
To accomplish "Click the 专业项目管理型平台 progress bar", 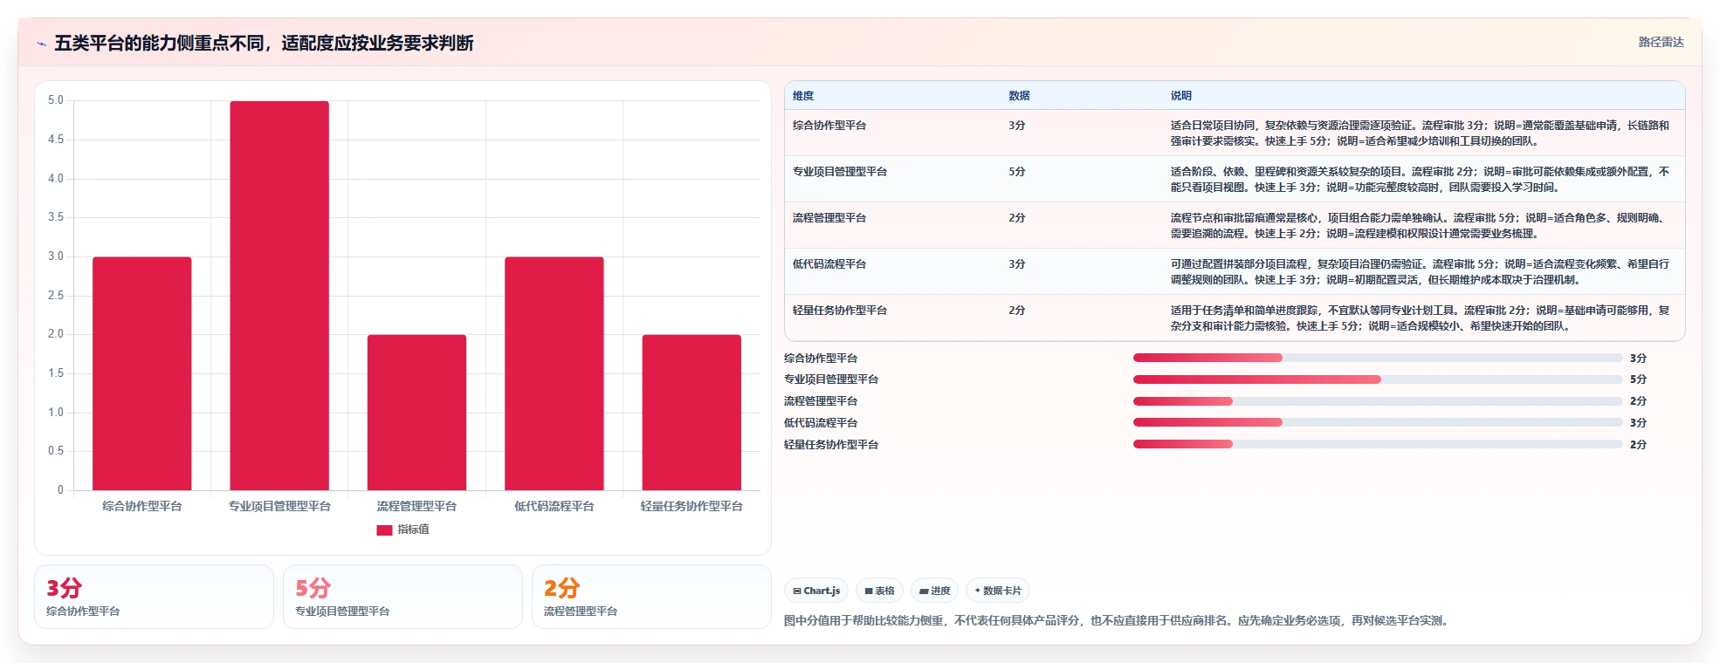I will click(x=1378, y=379).
